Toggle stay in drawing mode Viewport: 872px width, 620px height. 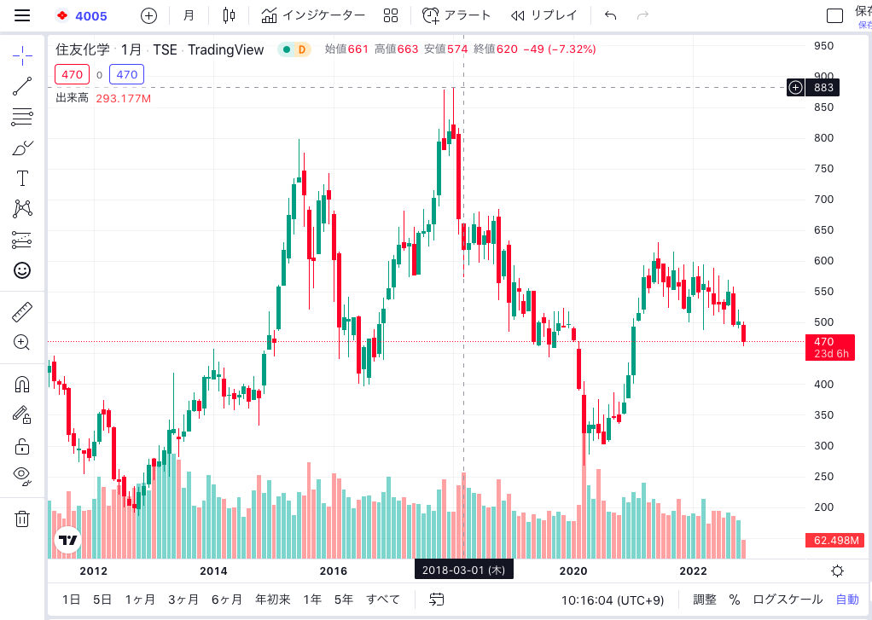[x=22, y=414]
